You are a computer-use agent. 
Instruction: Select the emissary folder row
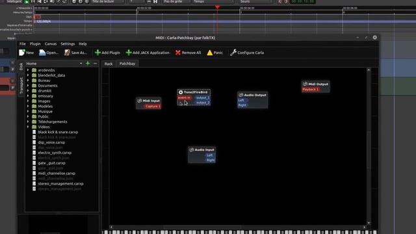[45, 96]
